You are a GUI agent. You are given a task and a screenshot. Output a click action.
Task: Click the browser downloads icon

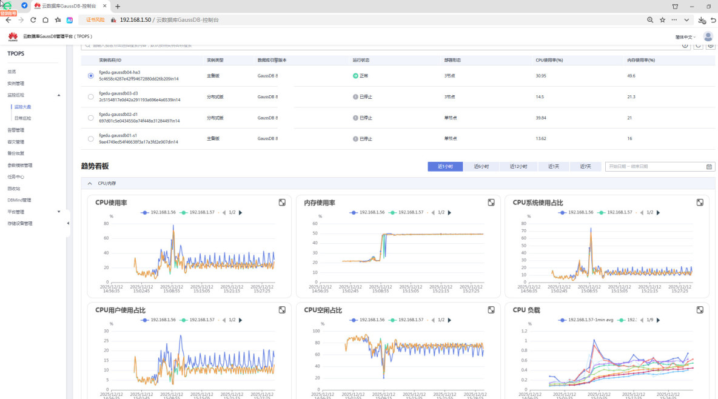click(702, 20)
